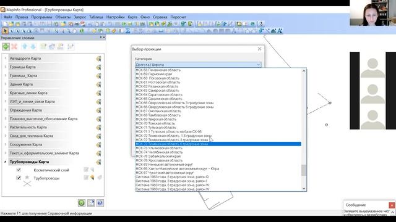
Task: Remove layer with the red X icon
Action: (14, 47)
